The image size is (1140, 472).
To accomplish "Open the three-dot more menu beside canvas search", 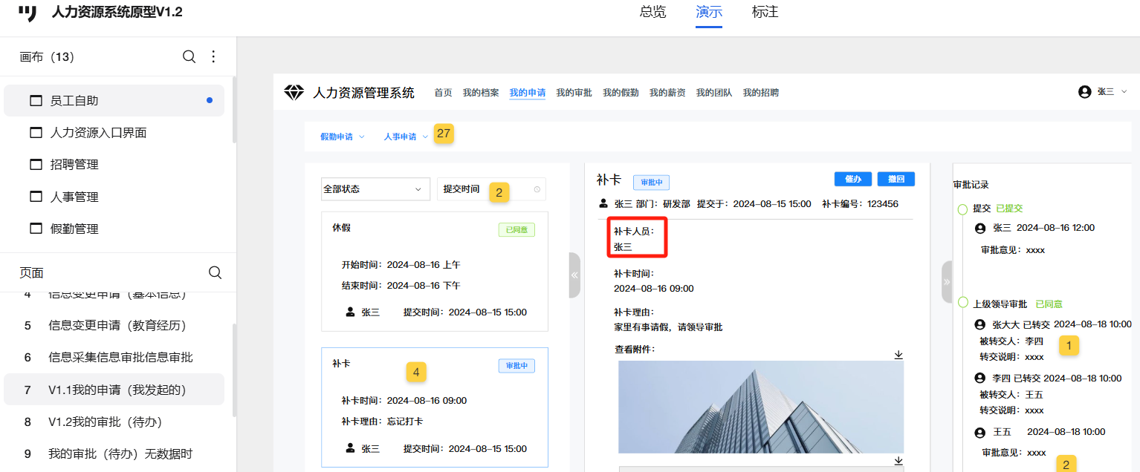I will (213, 57).
